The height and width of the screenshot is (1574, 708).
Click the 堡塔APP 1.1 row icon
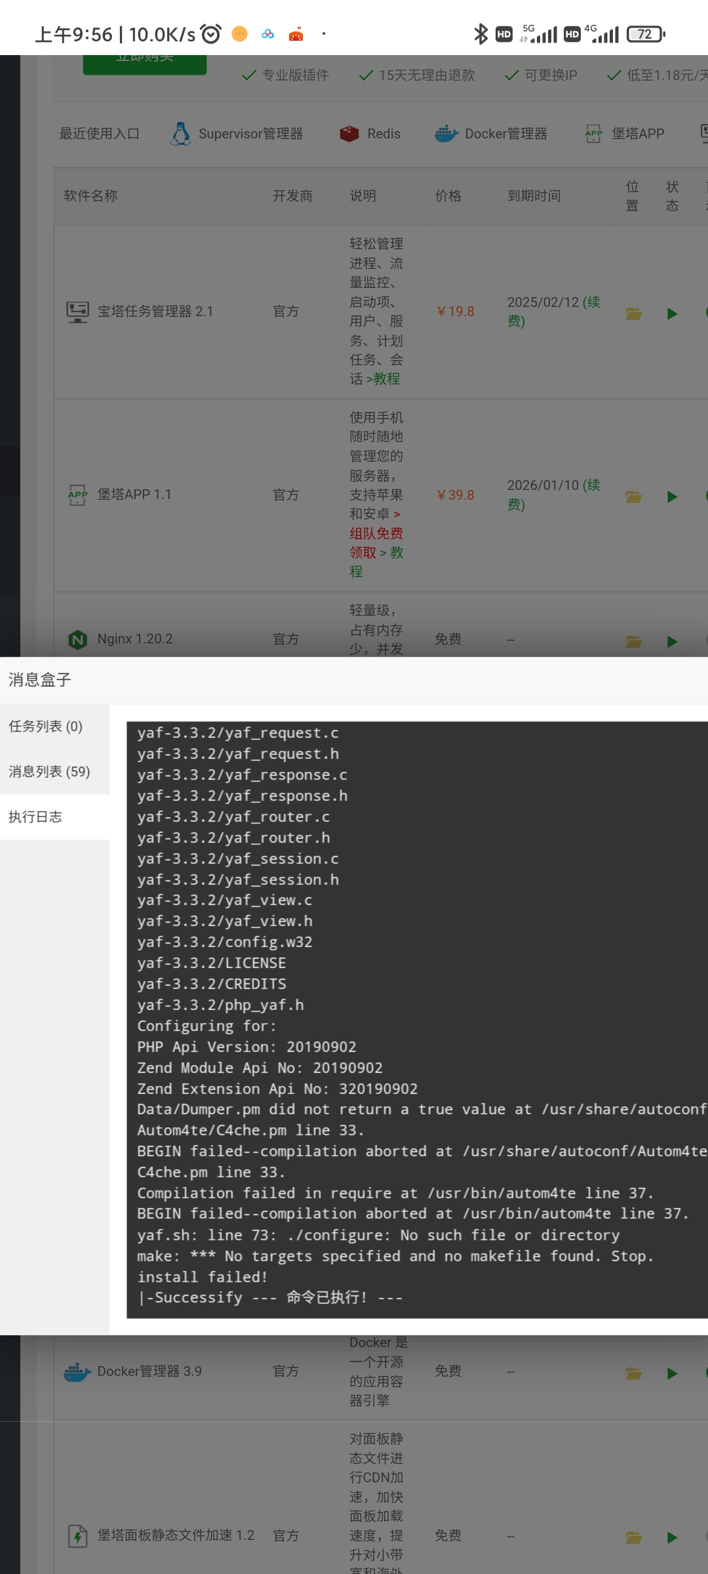tap(77, 494)
